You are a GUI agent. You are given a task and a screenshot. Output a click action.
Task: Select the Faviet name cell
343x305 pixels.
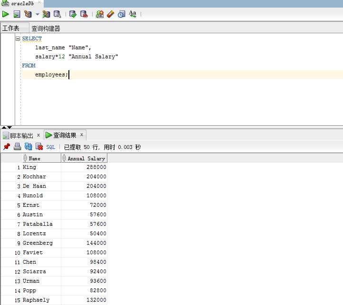41,252
